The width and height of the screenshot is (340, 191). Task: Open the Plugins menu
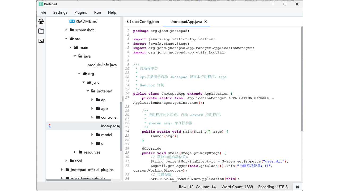[80, 12]
